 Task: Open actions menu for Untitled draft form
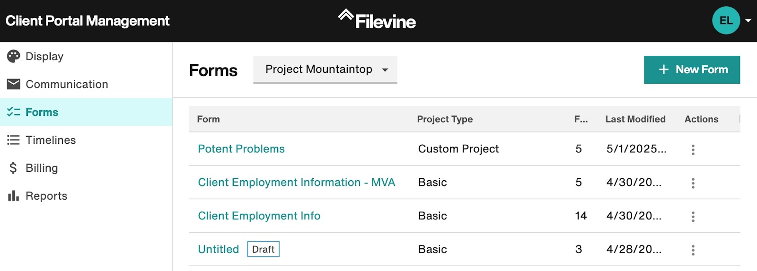click(693, 250)
